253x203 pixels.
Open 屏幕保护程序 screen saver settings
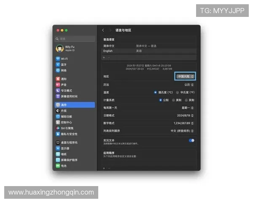pyautogui.click(x=67, y=160)
